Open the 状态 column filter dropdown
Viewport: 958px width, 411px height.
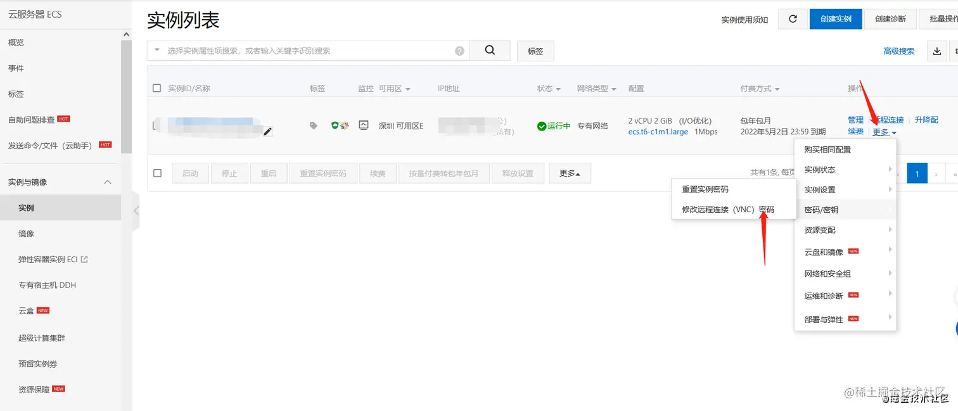click(558, 89)
